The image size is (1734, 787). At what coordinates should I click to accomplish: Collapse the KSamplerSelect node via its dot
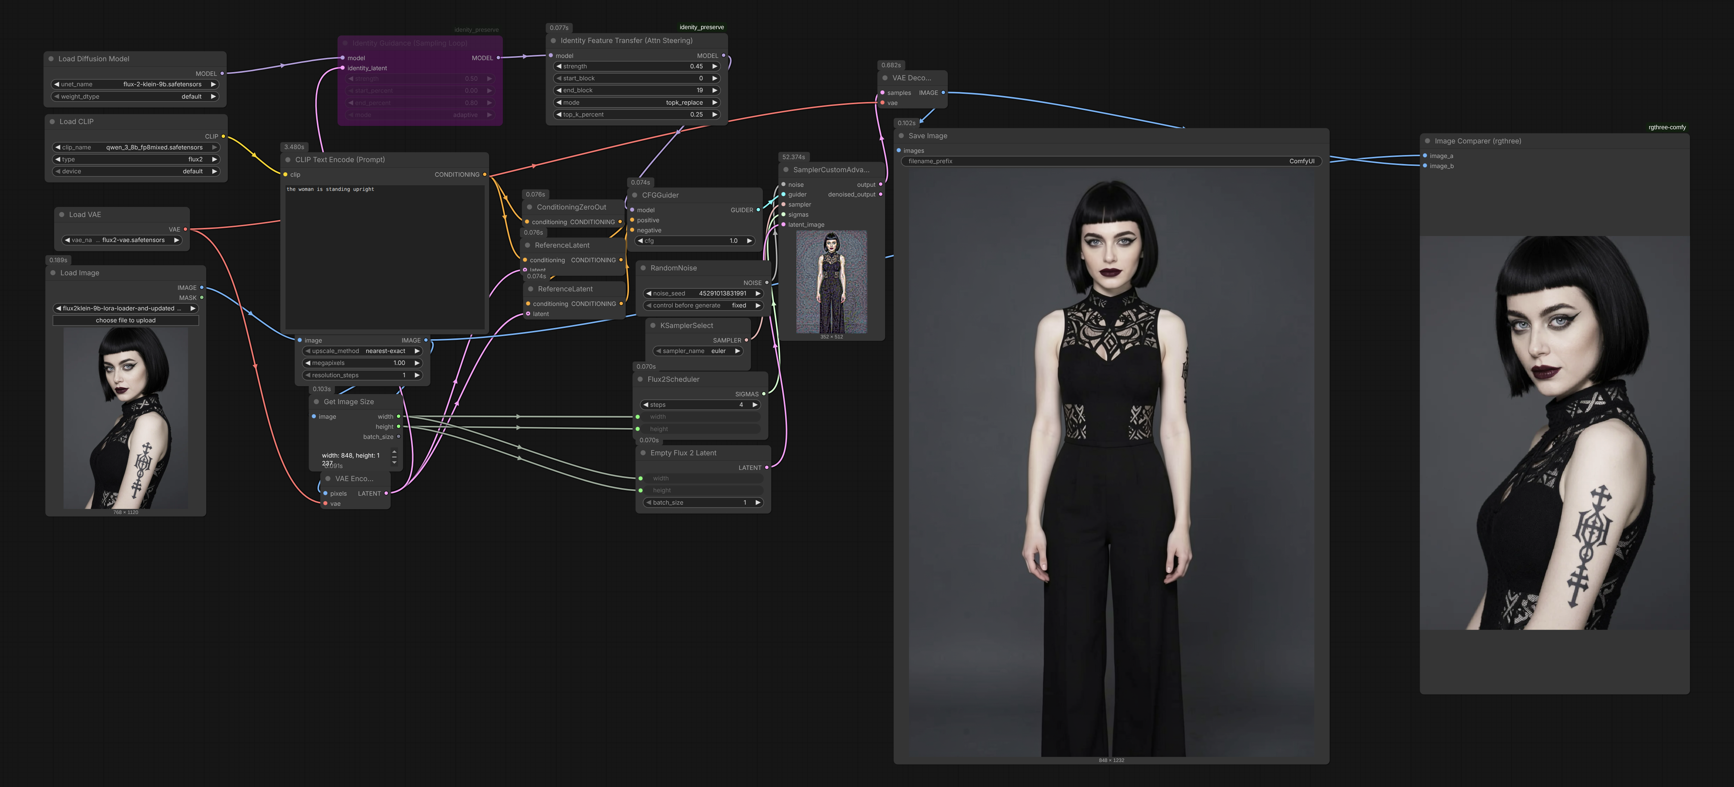point(653,326)
